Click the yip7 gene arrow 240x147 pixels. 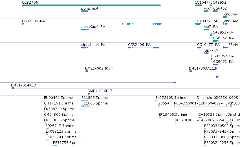coord(207,11)
